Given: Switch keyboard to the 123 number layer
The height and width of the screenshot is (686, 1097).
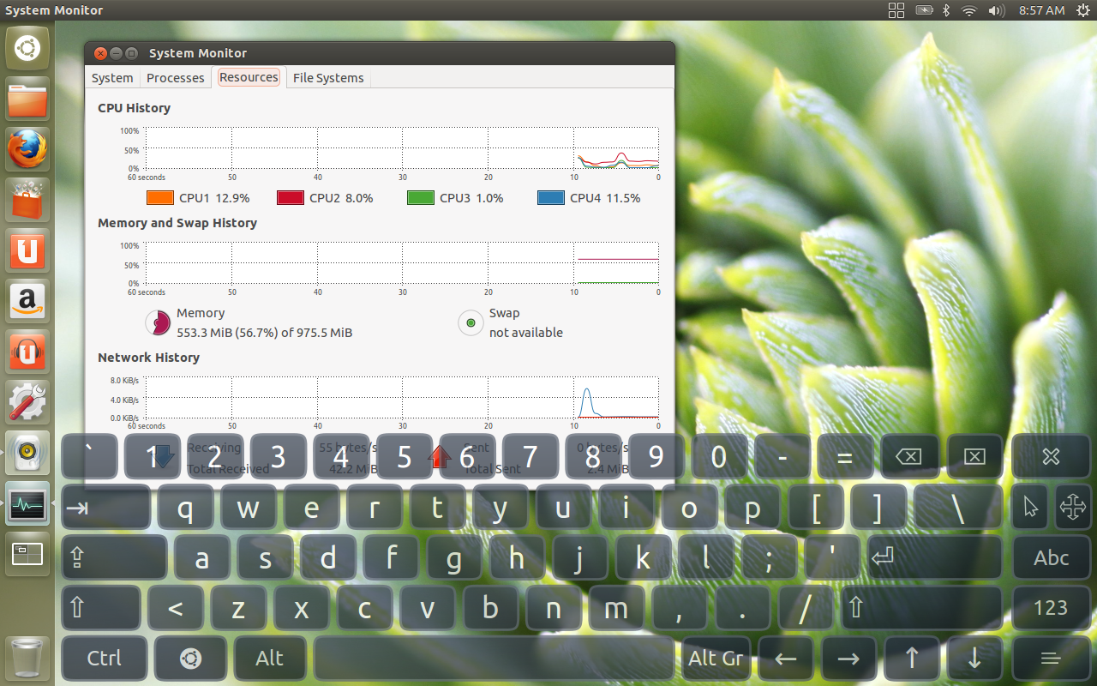Looking at the screenshot, I should click(x=1052, y=608).
